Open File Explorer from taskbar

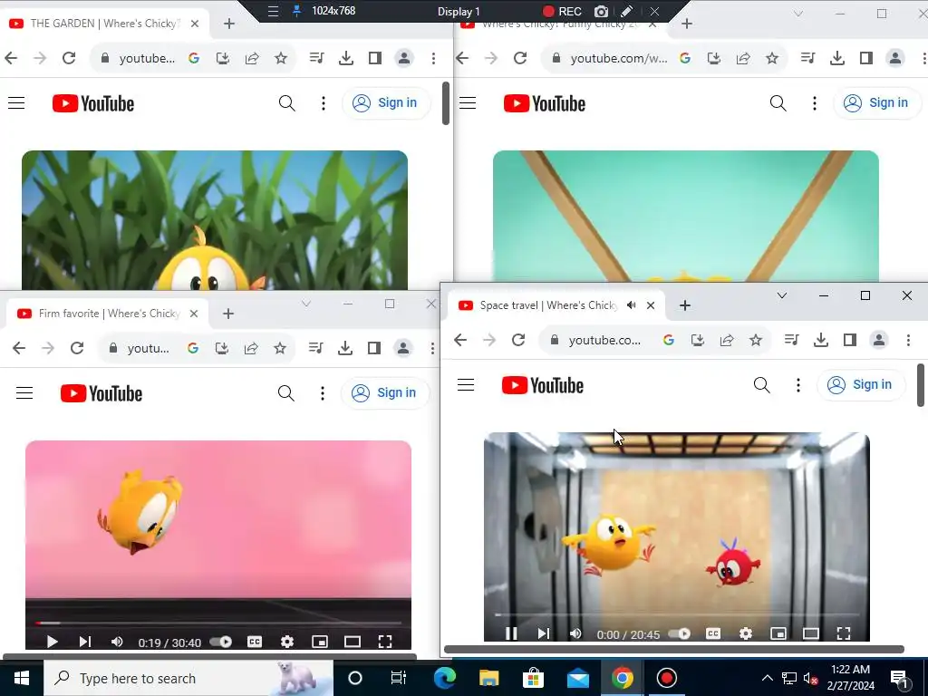tap(488, 678)
